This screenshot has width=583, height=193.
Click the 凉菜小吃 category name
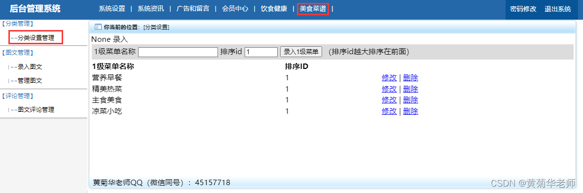tap(107, 111)
